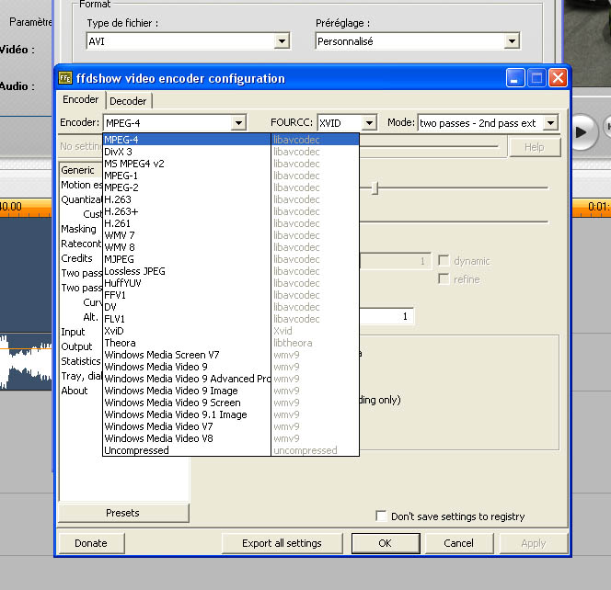
Task: Enable the dynamic checkbox
Action: coord(444,260)
